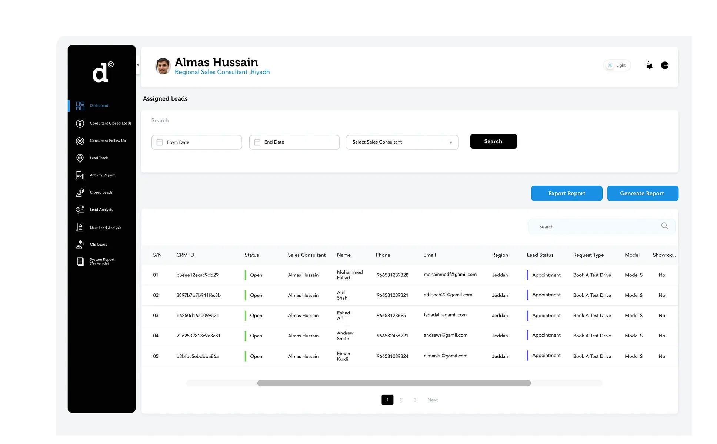Click the Consultant Closed Leads sidebar icon
This screenshot has width=717, height=444.
coord(80,123)
